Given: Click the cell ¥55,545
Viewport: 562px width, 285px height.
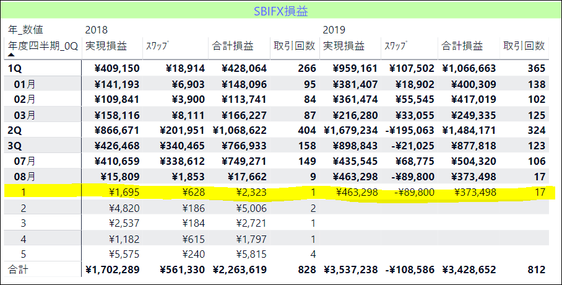Looking at the screenshot, I should [415, 99].
